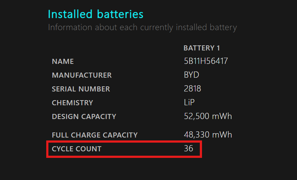Select the serial number value 2818
297x180 pixels.
coord(193,89)
